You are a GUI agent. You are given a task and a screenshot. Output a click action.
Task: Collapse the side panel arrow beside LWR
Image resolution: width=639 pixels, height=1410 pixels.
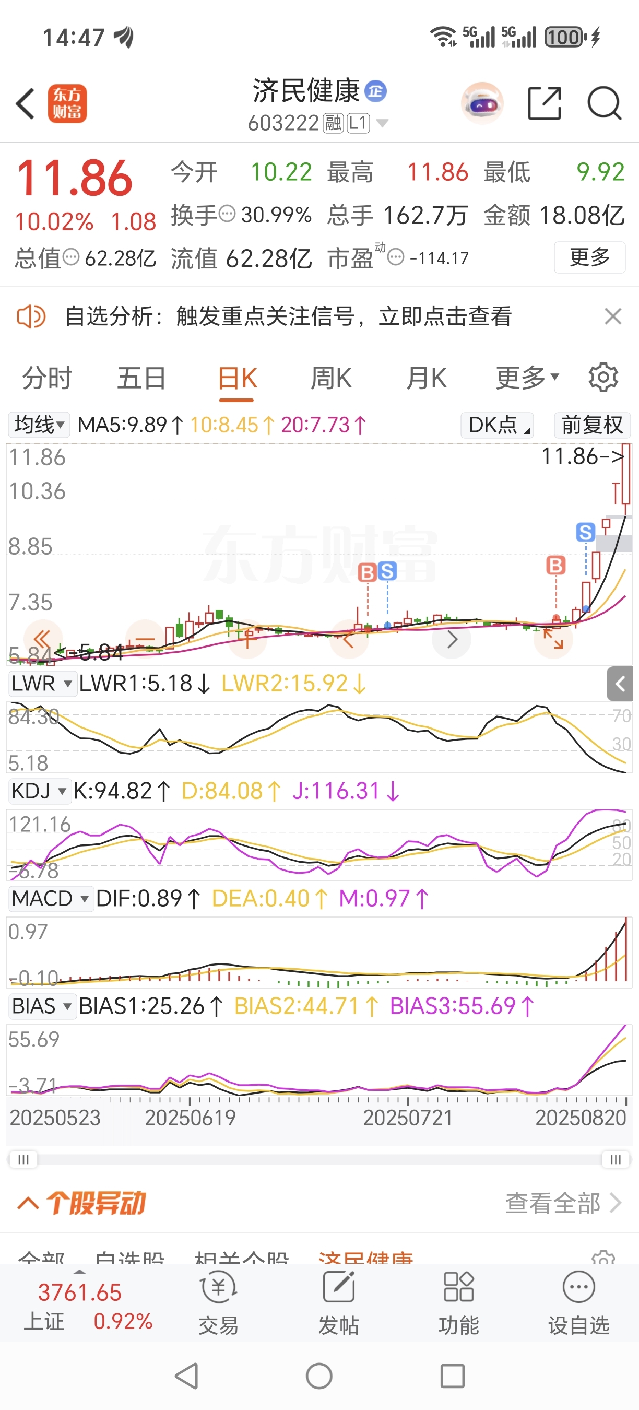click(619, 684)
